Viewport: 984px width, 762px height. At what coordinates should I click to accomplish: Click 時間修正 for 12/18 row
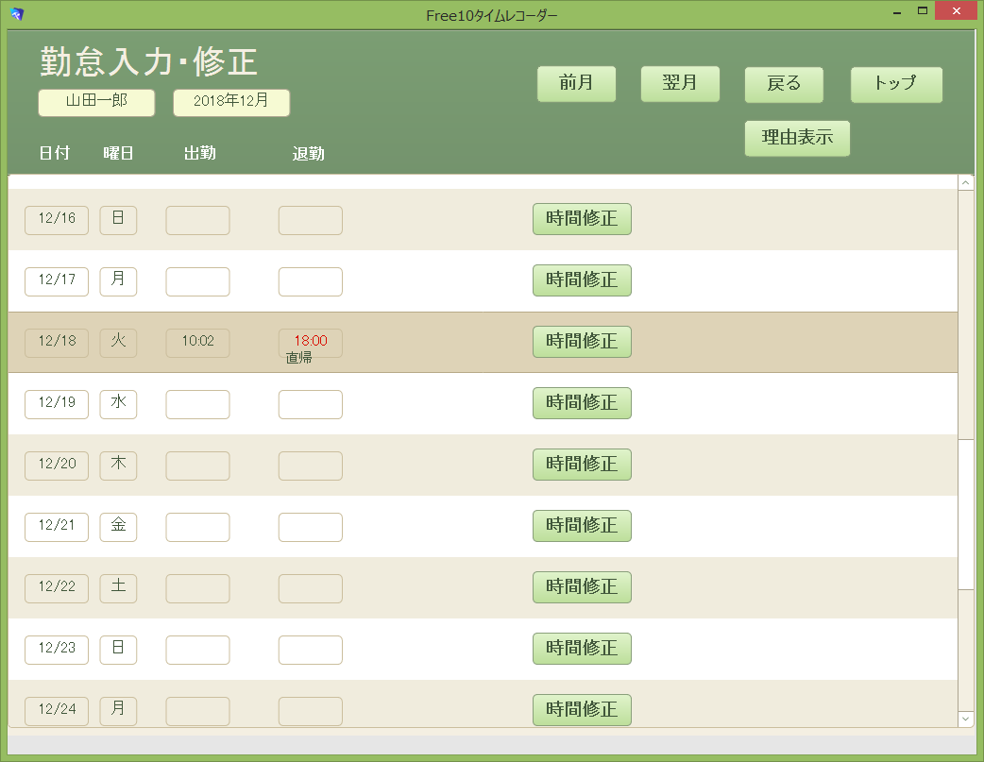click(582, 342)
